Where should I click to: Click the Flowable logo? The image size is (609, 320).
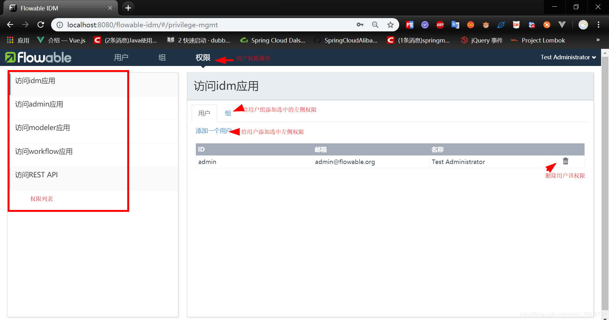(x=38, y=57)
